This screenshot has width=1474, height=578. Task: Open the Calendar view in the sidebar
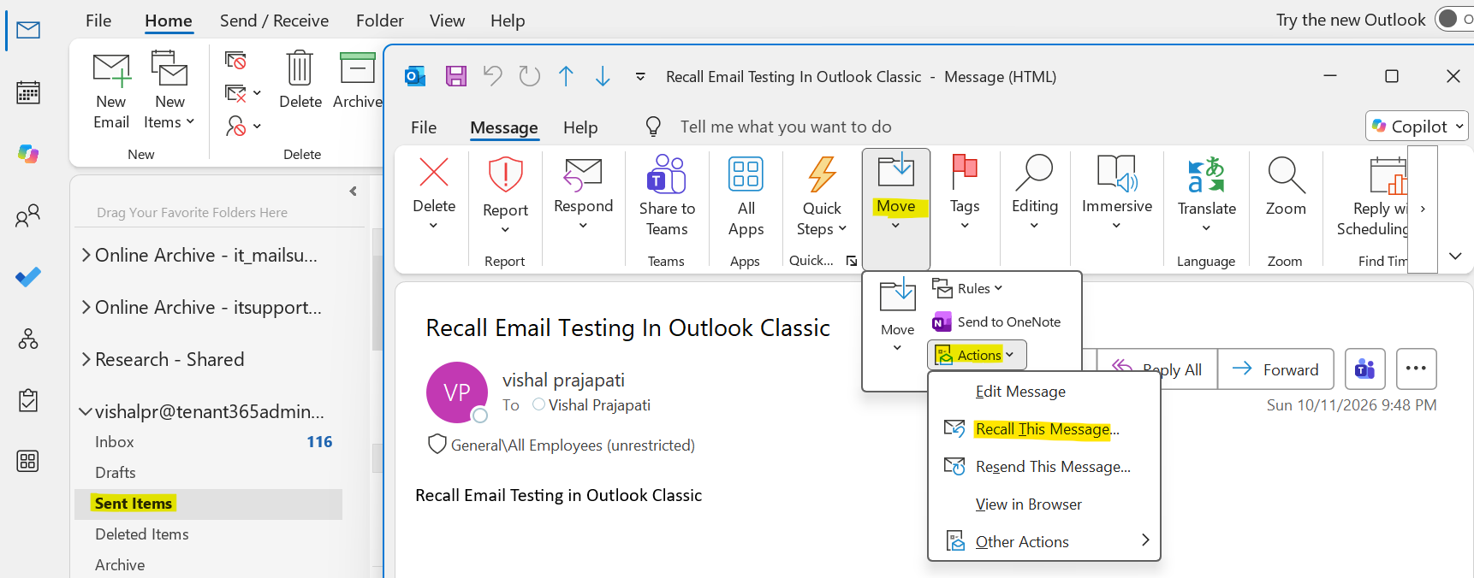(28, 91)
